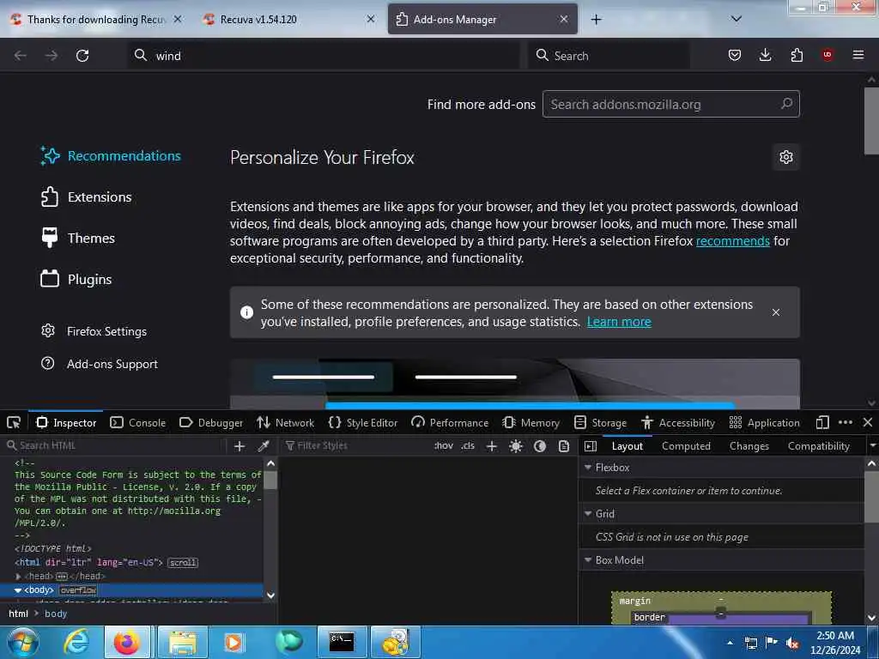This screenshot has width=879, height=659.
Task: Open the Pocket save icon in toolbar
Action: pos(735,55)
